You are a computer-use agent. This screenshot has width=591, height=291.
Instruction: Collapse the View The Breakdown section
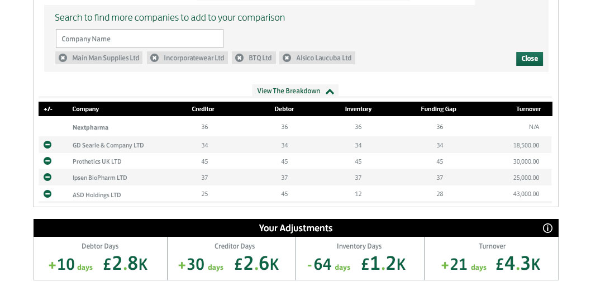pos(295,91)
